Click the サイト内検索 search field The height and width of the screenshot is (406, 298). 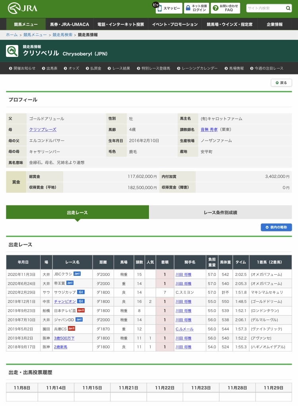click(265, 8)
